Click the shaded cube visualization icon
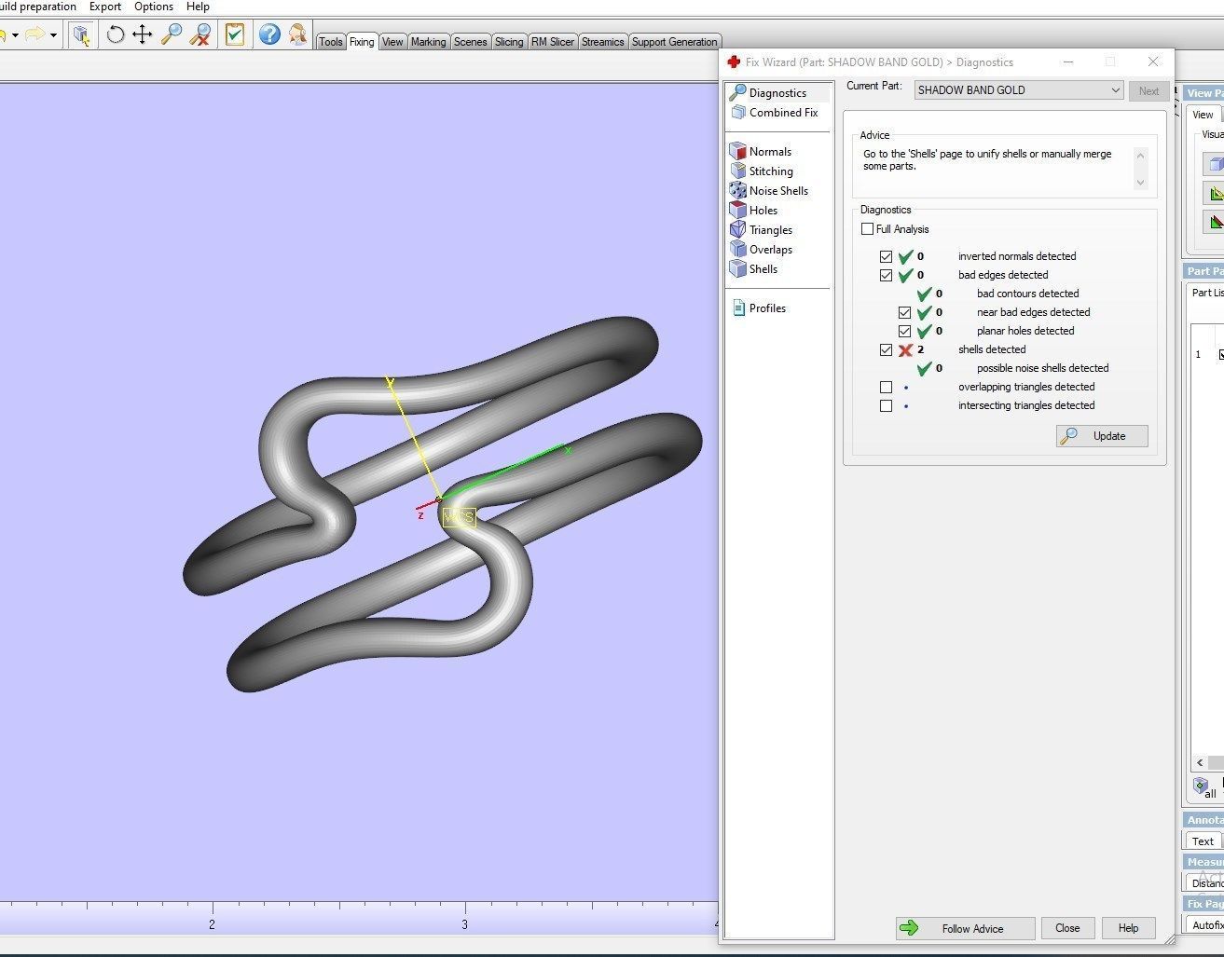Image resolution: width=1224 pixels, height=957 pixels. coord(1215,164)
